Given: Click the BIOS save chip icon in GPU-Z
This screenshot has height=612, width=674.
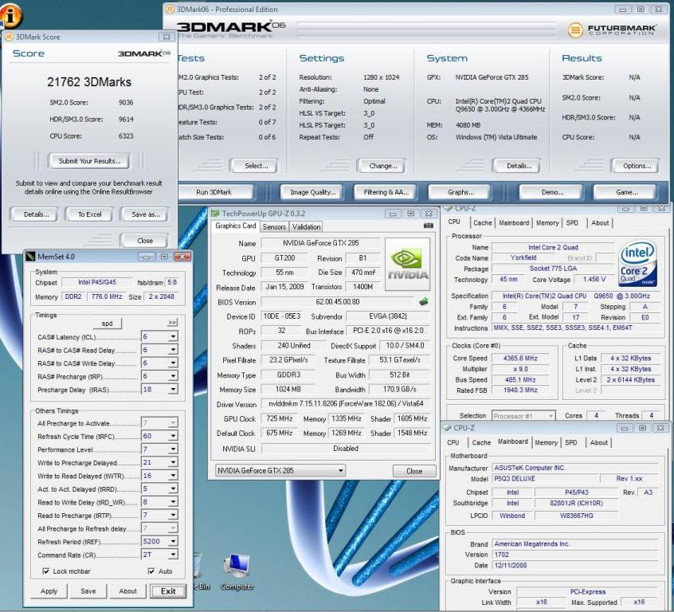Looking at the screenshot, I should 423,301.
